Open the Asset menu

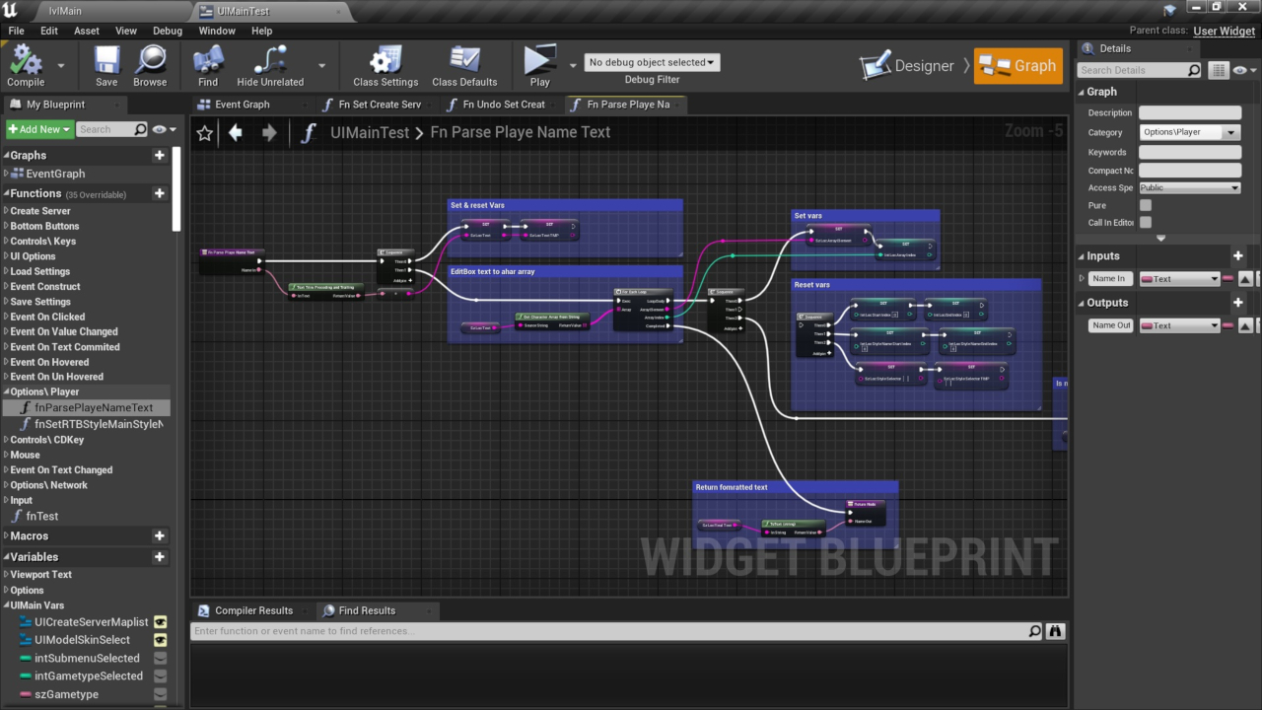pos(87,31)
